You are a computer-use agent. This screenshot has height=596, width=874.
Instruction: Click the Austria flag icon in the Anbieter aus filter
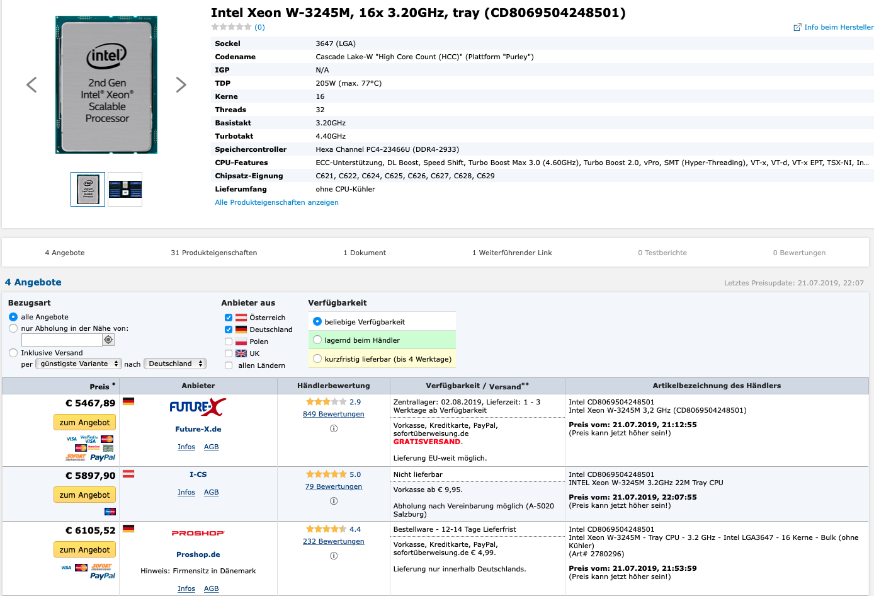pyautogui.click(x=241, y=318)
